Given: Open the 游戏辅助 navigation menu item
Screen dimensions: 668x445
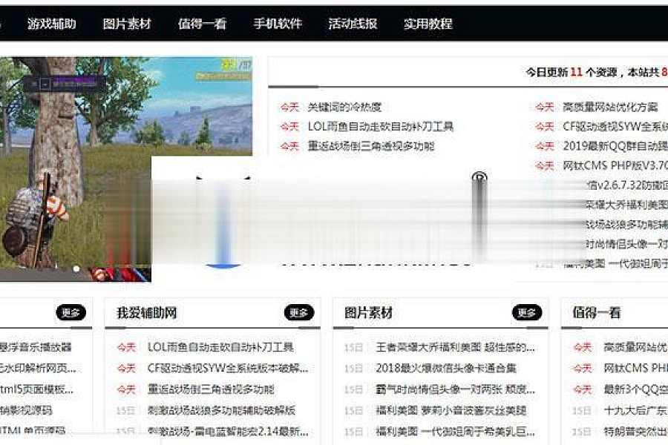Looking at the screenshot, I should point(51,24).
